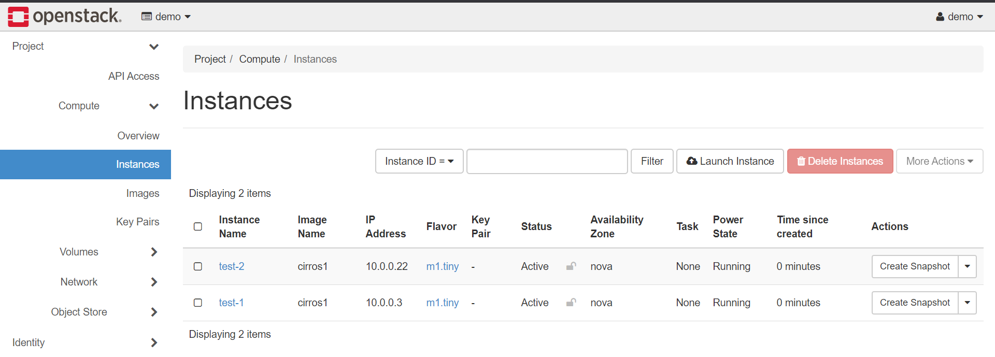Click the Instance Name column header

(239, 226)
